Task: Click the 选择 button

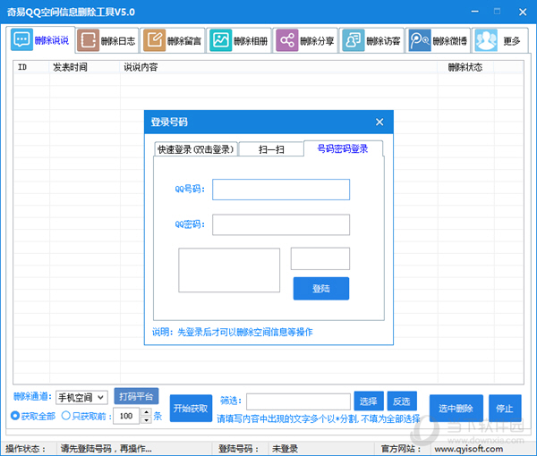Action: [369, 401]
